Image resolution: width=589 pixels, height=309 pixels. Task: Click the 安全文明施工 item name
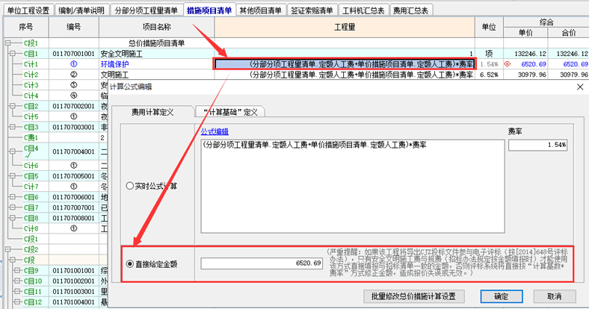coord(122,54)
